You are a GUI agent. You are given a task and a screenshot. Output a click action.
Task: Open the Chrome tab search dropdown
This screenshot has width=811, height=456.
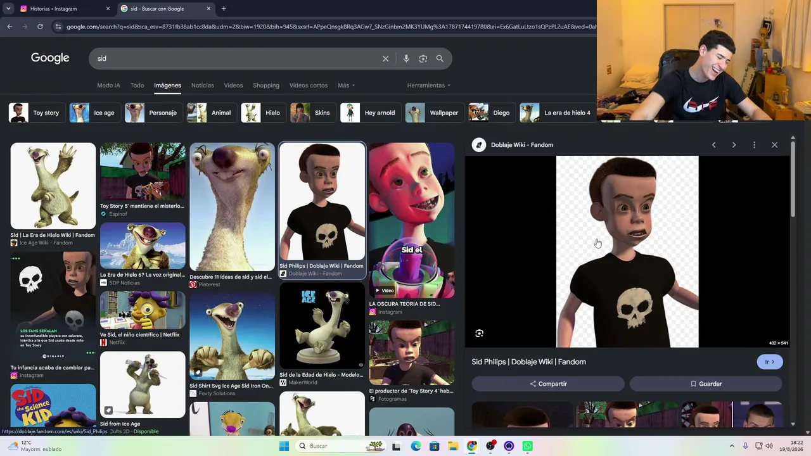[8, 9]
